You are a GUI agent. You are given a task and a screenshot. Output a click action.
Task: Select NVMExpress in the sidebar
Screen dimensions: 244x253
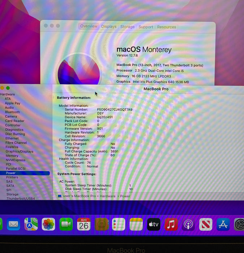(x=16, y=160)
